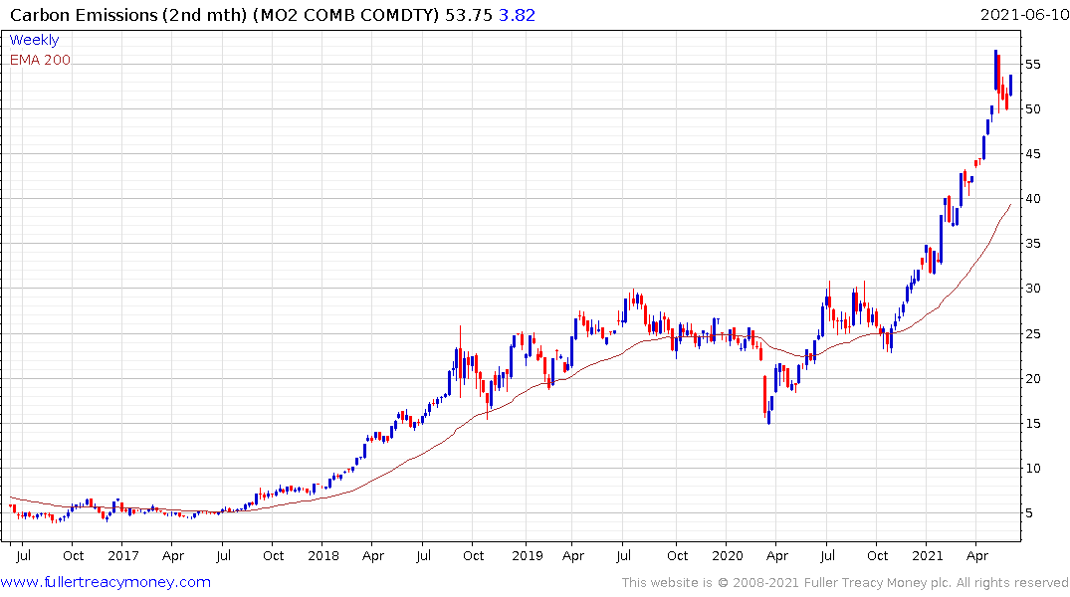Viewport: 1070px width, 597px height.
Task: Click the chart title Carbon Emissions
Action: [x=84, y=15]
